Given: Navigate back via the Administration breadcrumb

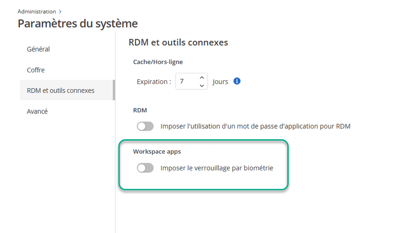Looking at the screenshot, I should click(36, 11).
